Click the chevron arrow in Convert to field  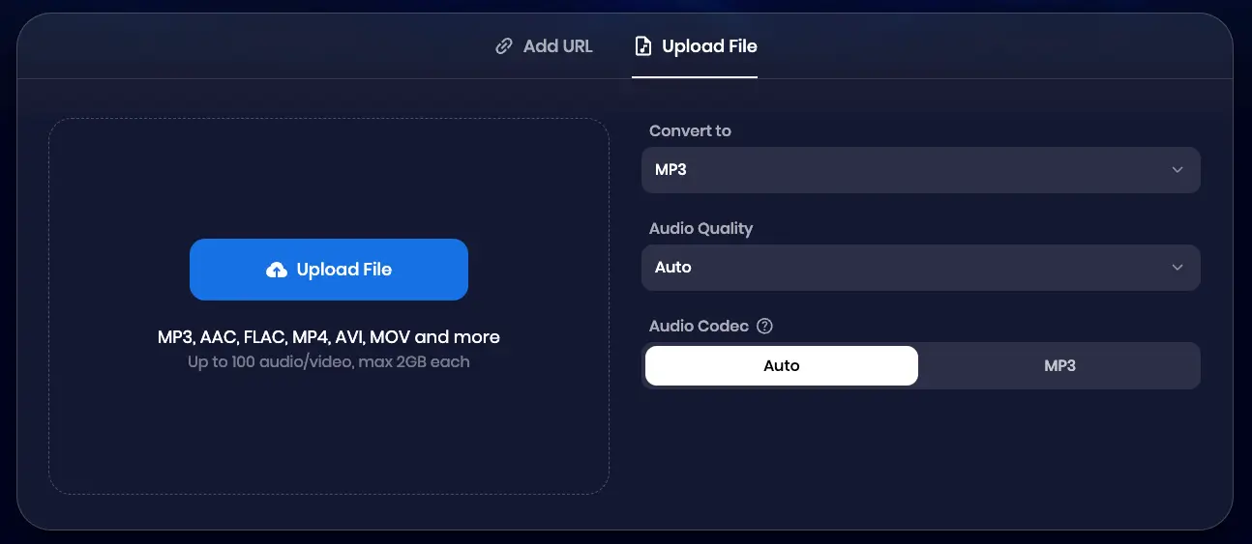point(1177,170)
